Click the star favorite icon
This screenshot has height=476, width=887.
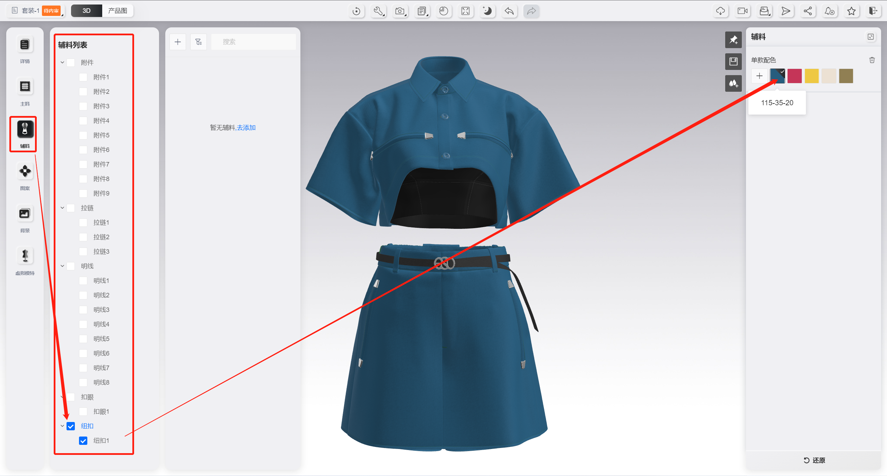[851, 11]
